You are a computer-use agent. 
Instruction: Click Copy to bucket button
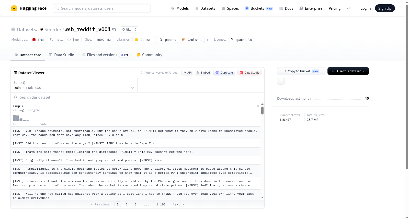pyautogui.click(x=301, y=71)
